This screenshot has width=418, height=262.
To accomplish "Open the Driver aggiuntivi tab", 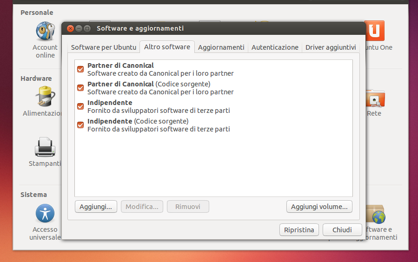I will point(331,47).
